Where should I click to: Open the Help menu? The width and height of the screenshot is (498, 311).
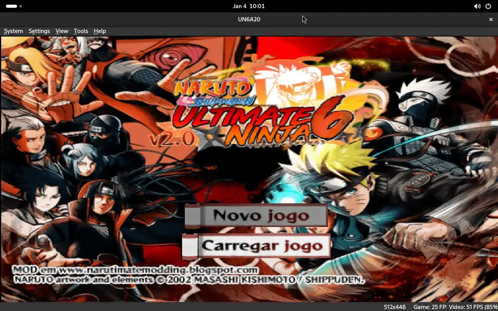click(100, 31)
